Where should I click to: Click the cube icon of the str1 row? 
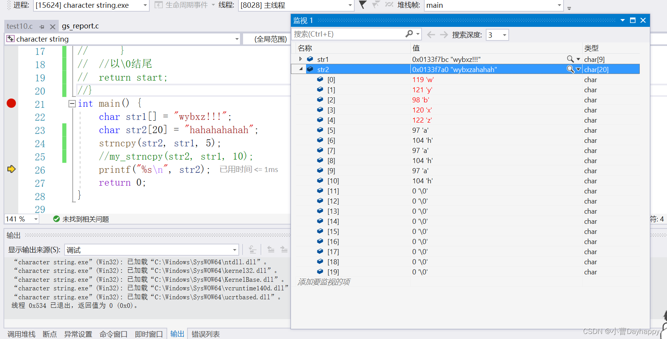[x=310, y=59]
